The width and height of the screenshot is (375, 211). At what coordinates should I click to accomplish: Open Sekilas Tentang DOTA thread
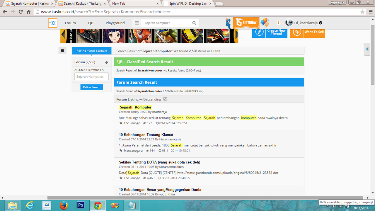point(160,162)
